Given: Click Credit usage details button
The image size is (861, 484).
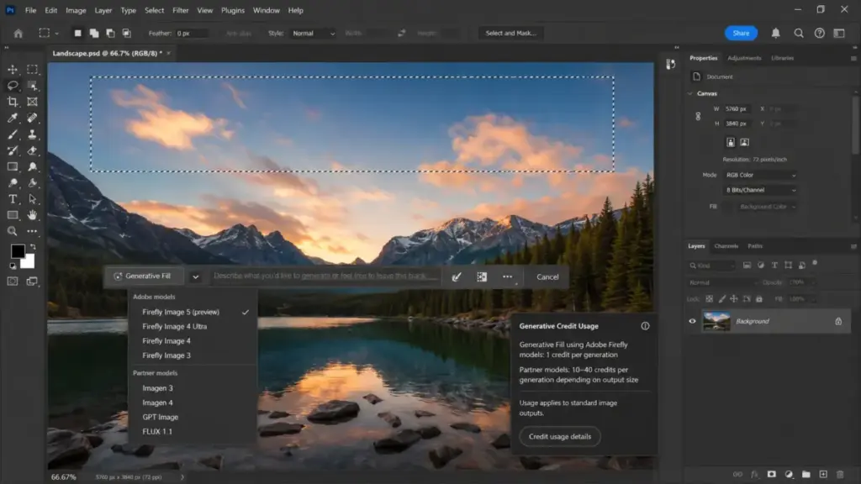Looking at the screenshot, I should (x=559, y=437).
